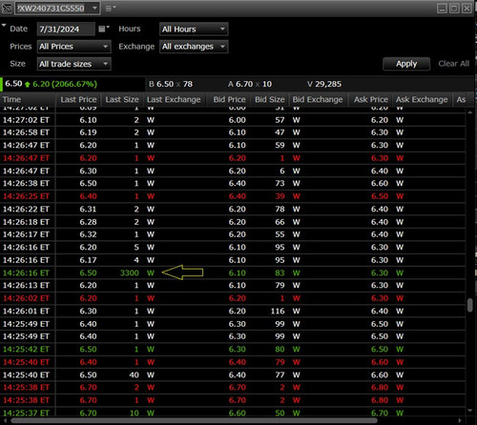Click the last price cell 6.32

88,234
